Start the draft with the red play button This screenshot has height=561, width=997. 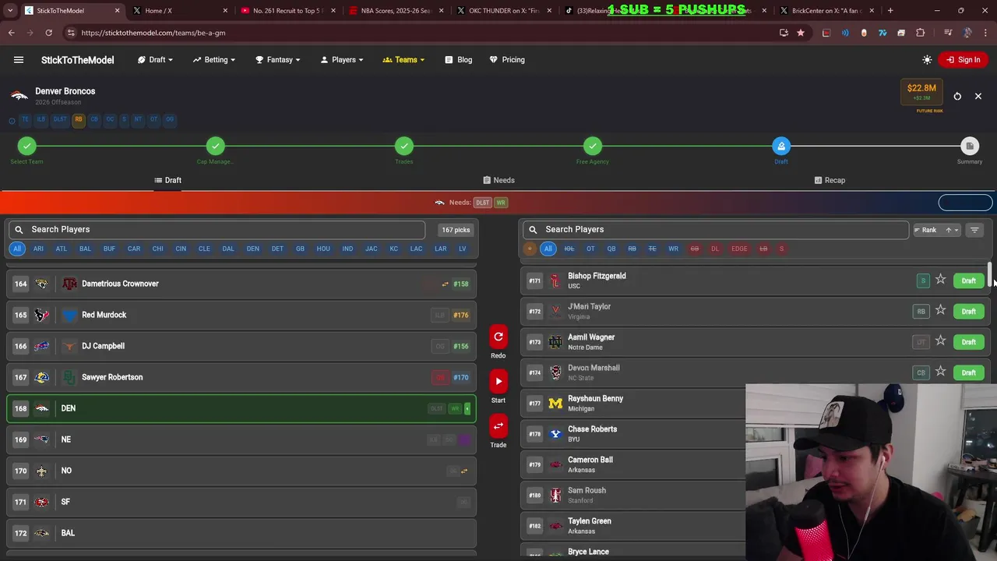pos(498,382)
